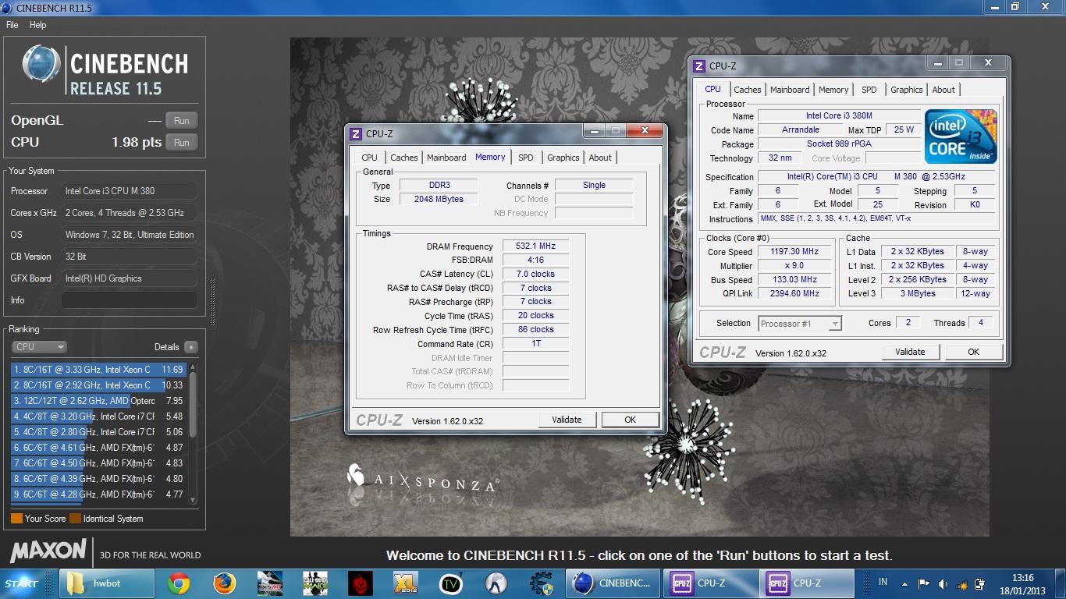This screenshot has width=1066, height=599.
Task: Open the XL 2012 taskbar icon
Action: click(x=405, y=583)
